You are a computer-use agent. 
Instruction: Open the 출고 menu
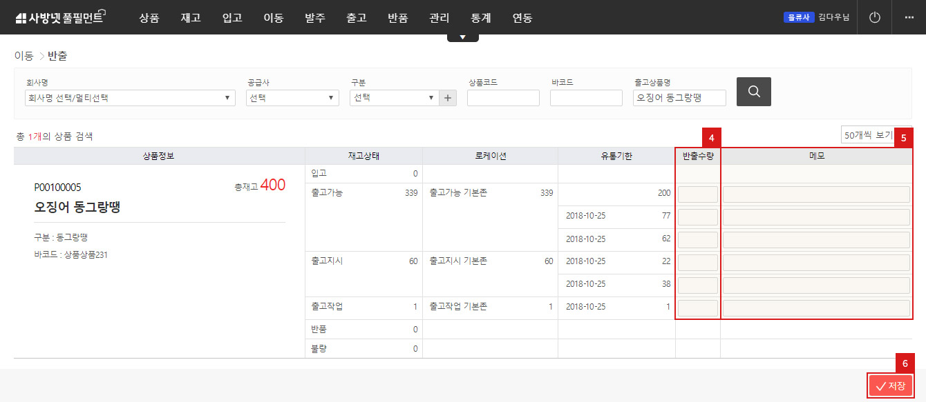coord(356,18)
